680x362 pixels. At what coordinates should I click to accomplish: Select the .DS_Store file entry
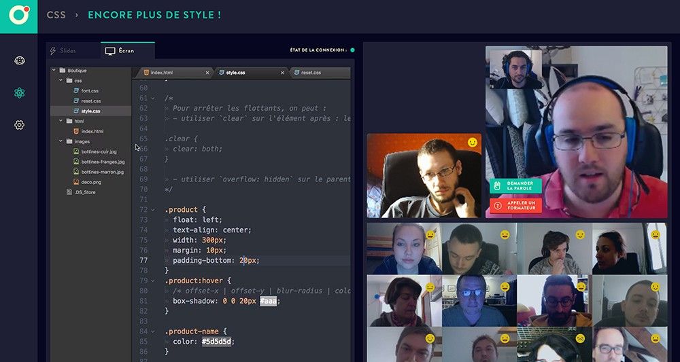pyautogui.click(x=85, y=192)
